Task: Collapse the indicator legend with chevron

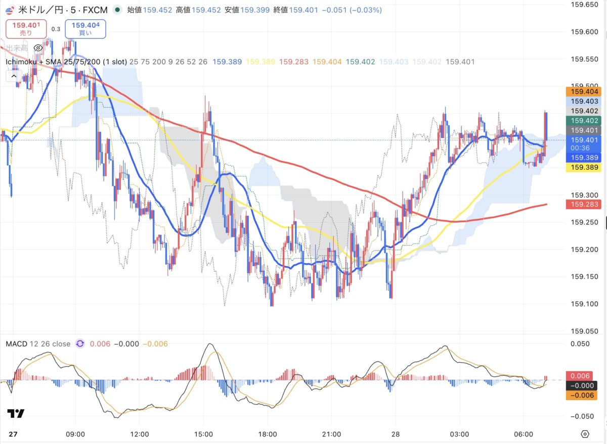Action: [x=12, y=76]
